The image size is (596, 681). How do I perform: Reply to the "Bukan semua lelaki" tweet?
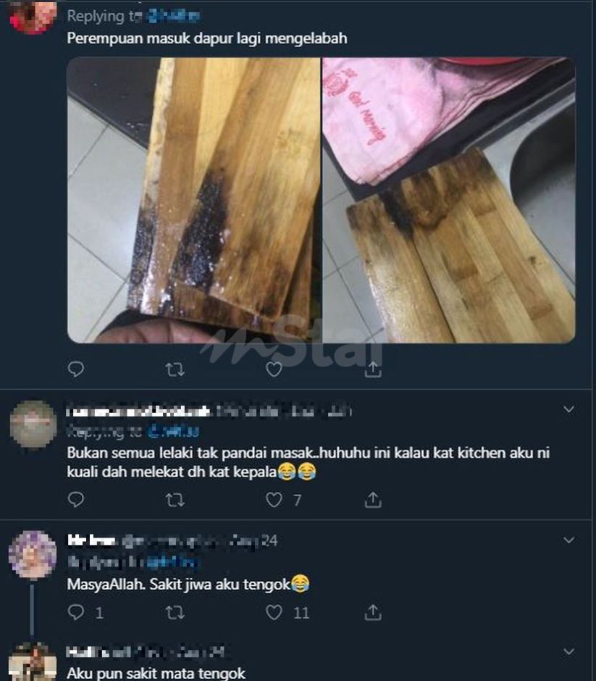click(76, 499)
